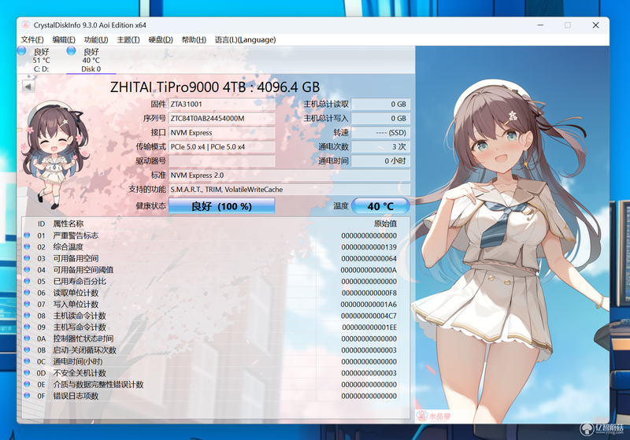Select the 综合温度 attribute name
Screen dimensions: 630x440
[x=68, y=247]
